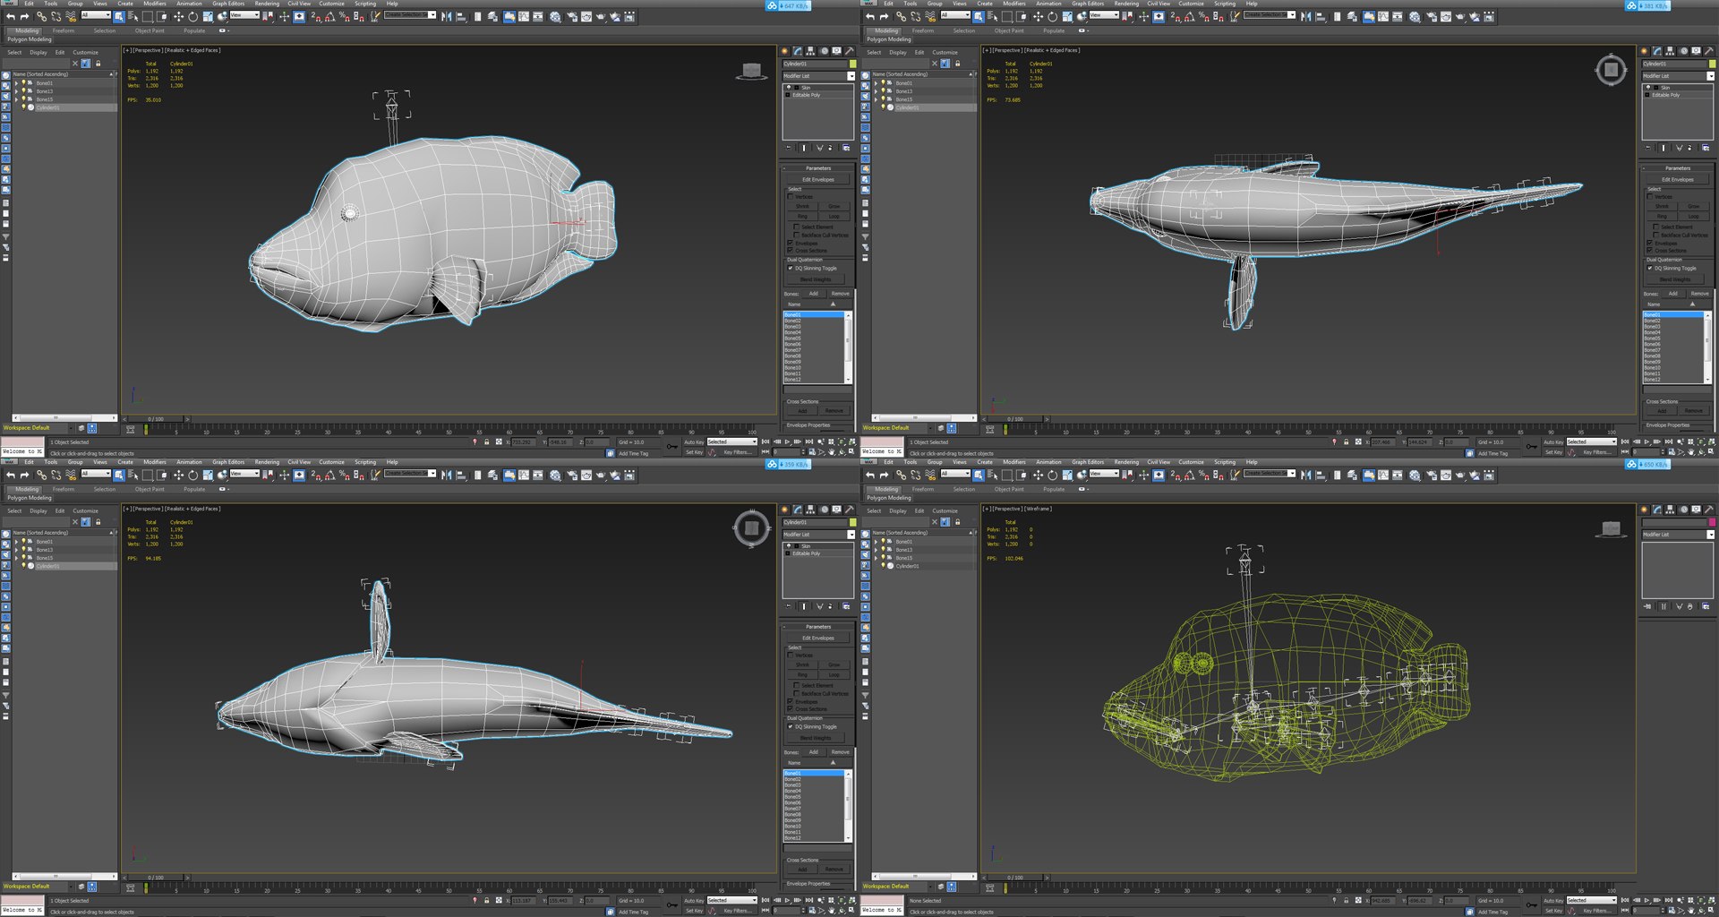
Task: Open green object color swatch in top-left window
Action: coord(852,64)
